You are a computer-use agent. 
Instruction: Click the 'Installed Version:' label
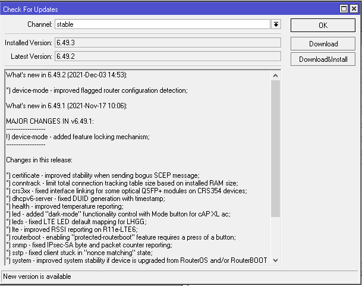click(29, 43)
